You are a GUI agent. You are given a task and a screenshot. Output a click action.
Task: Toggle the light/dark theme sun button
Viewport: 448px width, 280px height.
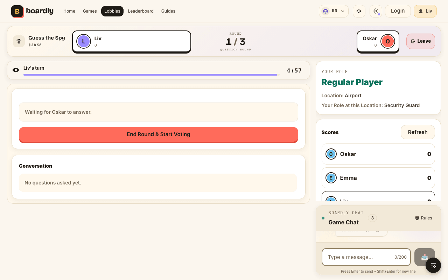pos(376,11)
